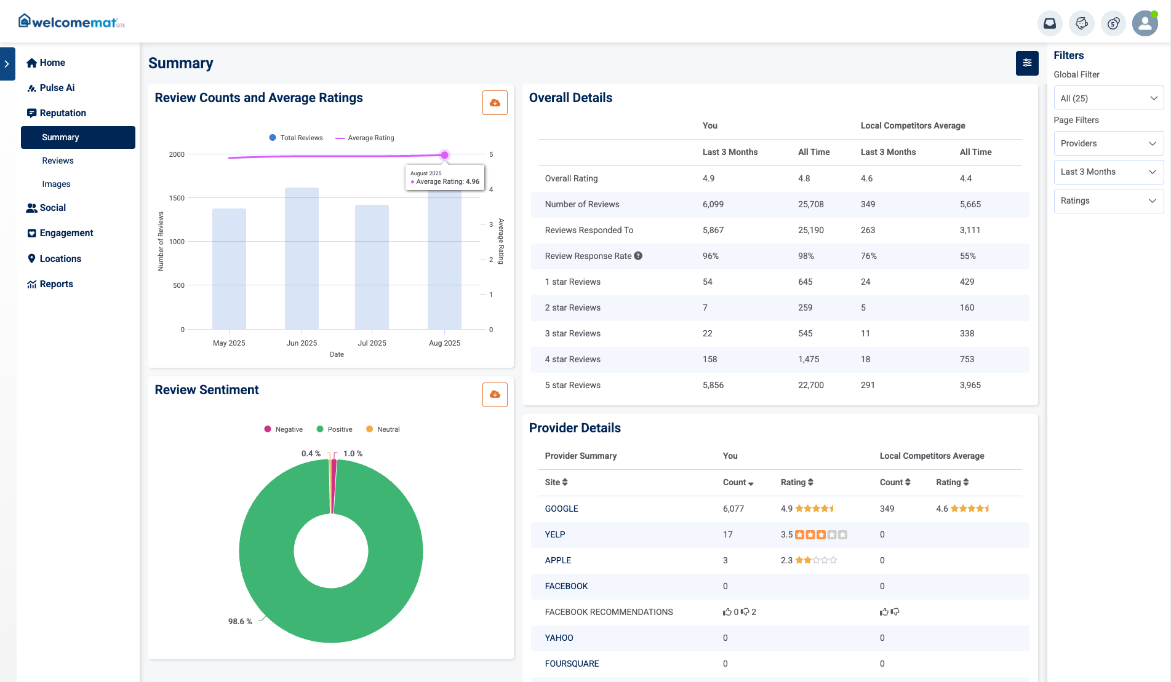1171x682 pixels.
Task: Click the Review Response Rate help icon
Action: click(638, 256)
